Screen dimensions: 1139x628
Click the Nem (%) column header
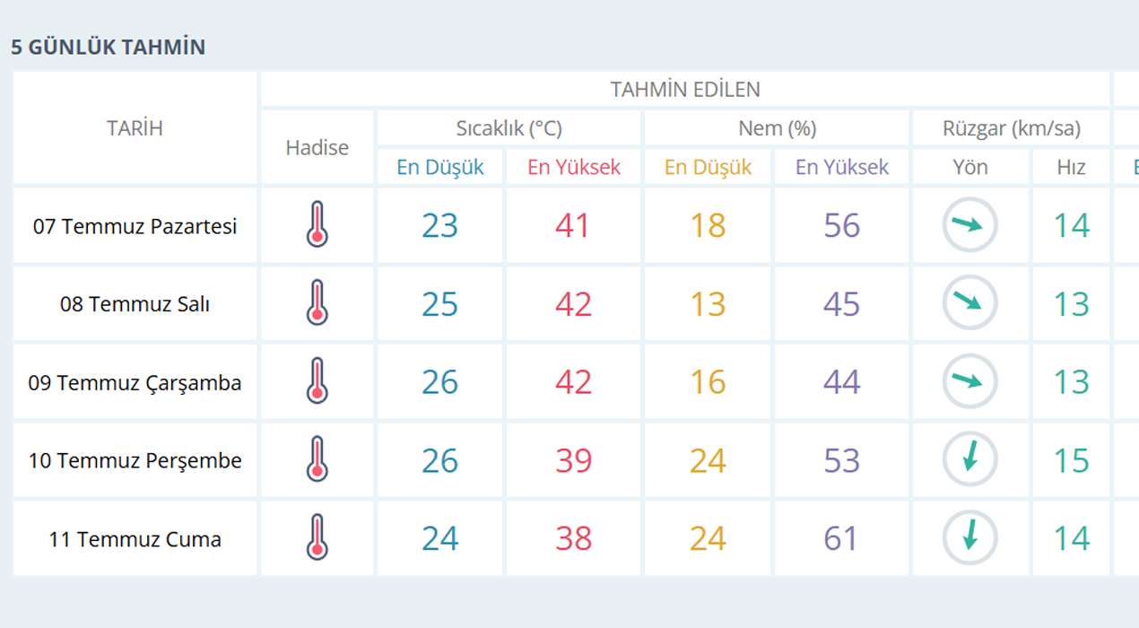click(x=777, y=128)
